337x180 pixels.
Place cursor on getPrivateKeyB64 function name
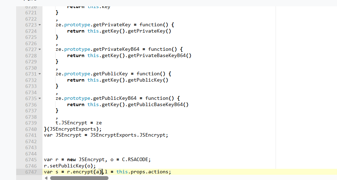pyautogui.click(x=116, y=49)
